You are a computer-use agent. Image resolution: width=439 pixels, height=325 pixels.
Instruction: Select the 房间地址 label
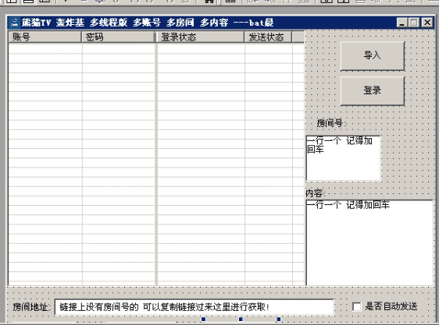(x=31, y=307)
